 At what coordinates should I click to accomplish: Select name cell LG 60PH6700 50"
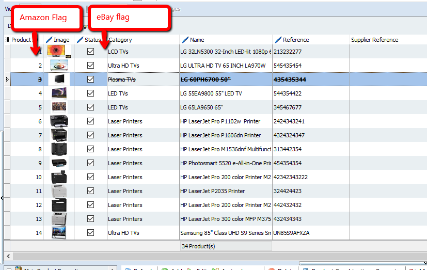(x=226, y=80)
